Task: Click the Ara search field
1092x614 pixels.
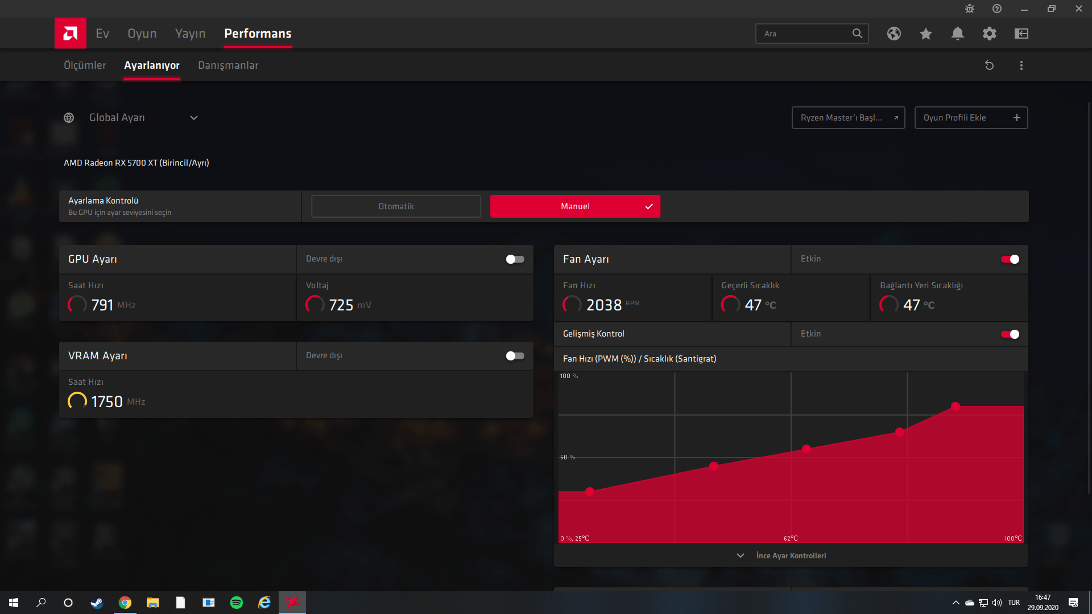Action: [x=804, y=34]
